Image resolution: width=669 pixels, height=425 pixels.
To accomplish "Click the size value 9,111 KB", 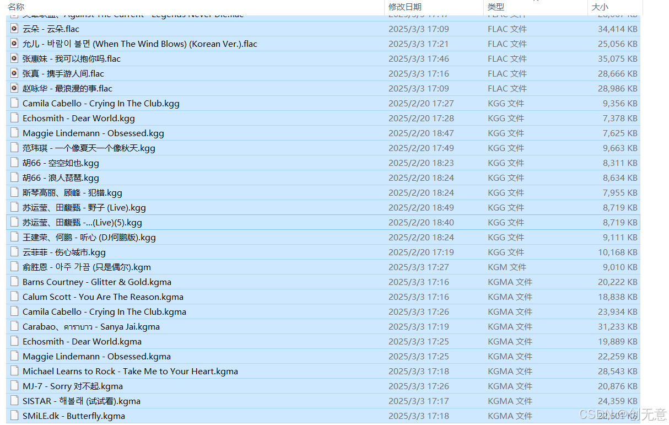I will tap(620, 237).
